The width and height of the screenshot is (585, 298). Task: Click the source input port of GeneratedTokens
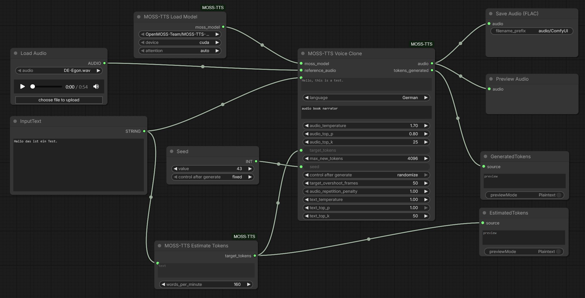click(x=484, y=166)
